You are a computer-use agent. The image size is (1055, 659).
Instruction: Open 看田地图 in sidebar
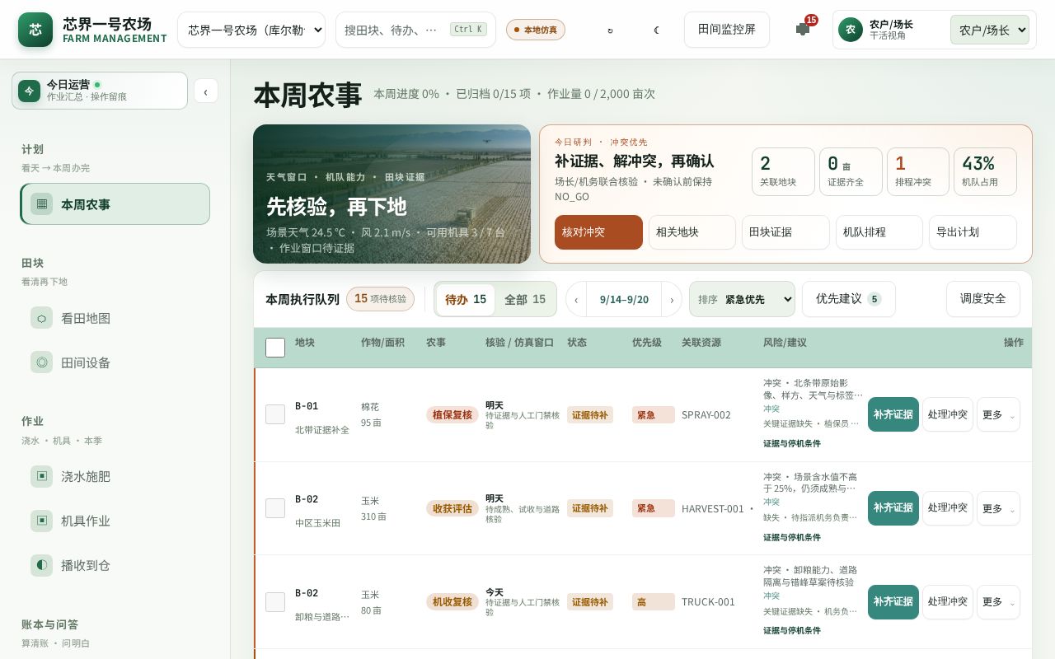115,318
